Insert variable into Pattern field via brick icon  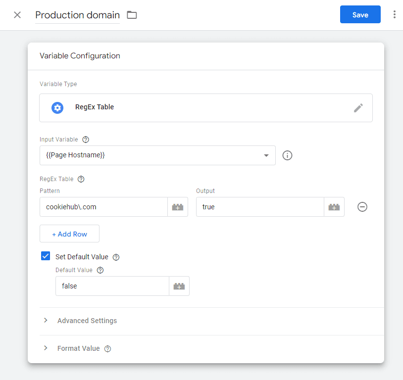tap(177, 207)
